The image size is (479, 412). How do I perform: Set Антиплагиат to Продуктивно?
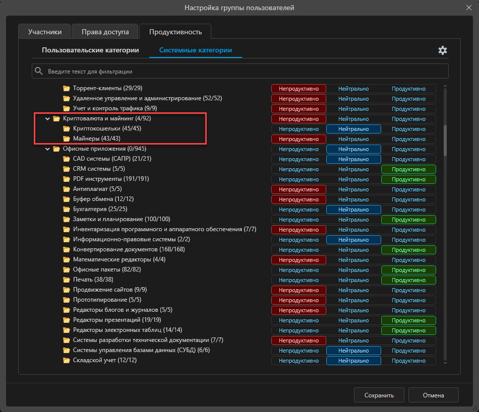(x=408, y=189)
